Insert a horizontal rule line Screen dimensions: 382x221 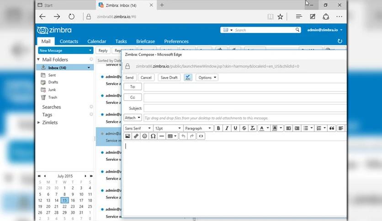click(x=161, y=136)
